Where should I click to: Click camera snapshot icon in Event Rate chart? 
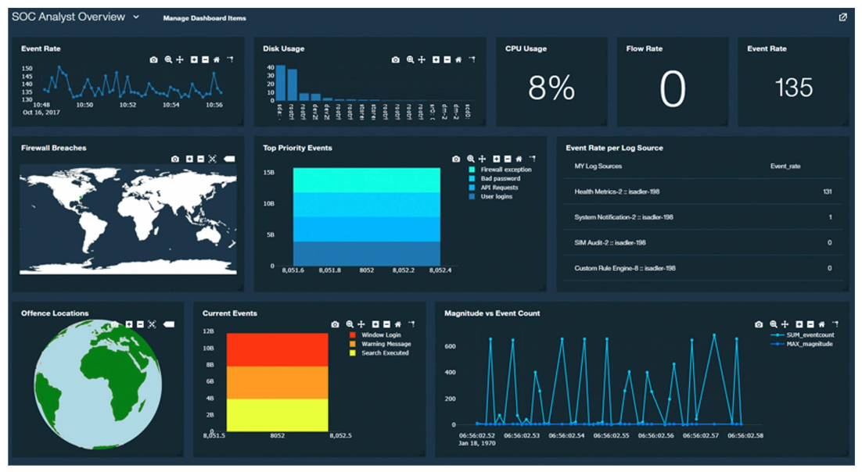(154, 59)
